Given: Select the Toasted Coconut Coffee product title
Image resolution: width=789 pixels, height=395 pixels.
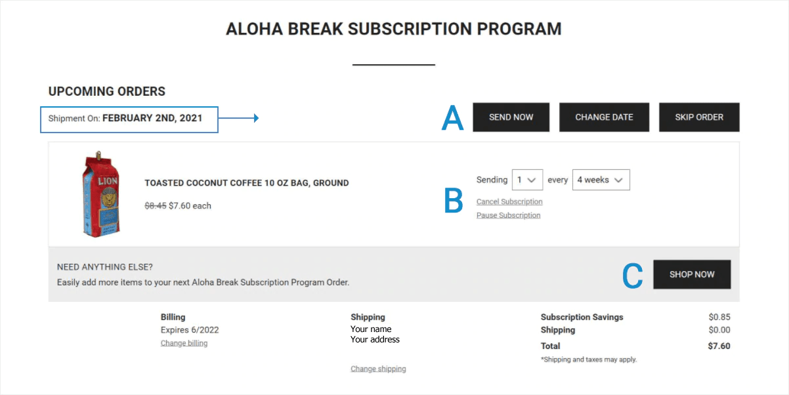Looking at the screenshot, I should click(x=247, y=182).
